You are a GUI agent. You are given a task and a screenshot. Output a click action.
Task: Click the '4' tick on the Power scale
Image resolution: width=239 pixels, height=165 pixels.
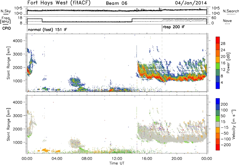click(222, 83)
